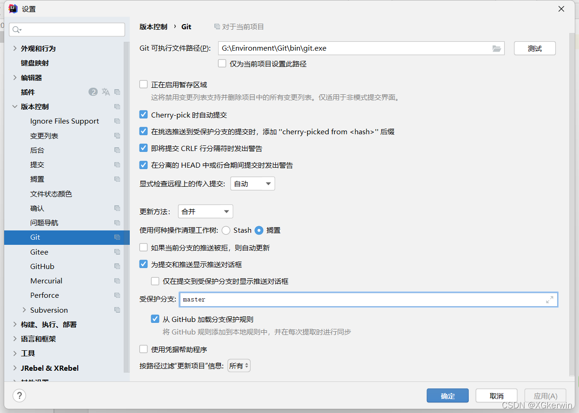
Task: Click the project-level icon beside 变更列表
Action: (x=117, y=136)
